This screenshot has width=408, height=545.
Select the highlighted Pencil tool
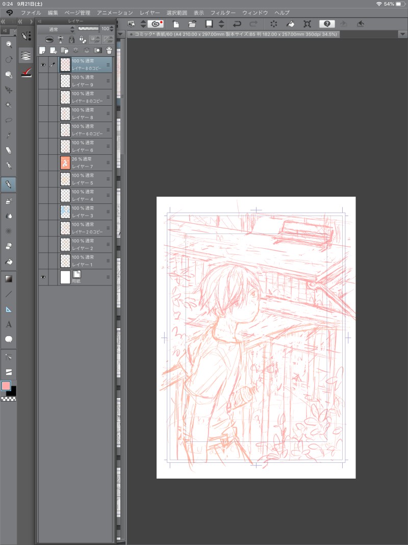[9, 184]
